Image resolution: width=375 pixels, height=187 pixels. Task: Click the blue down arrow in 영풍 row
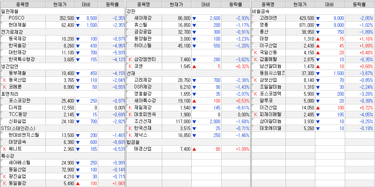point(318,25)
